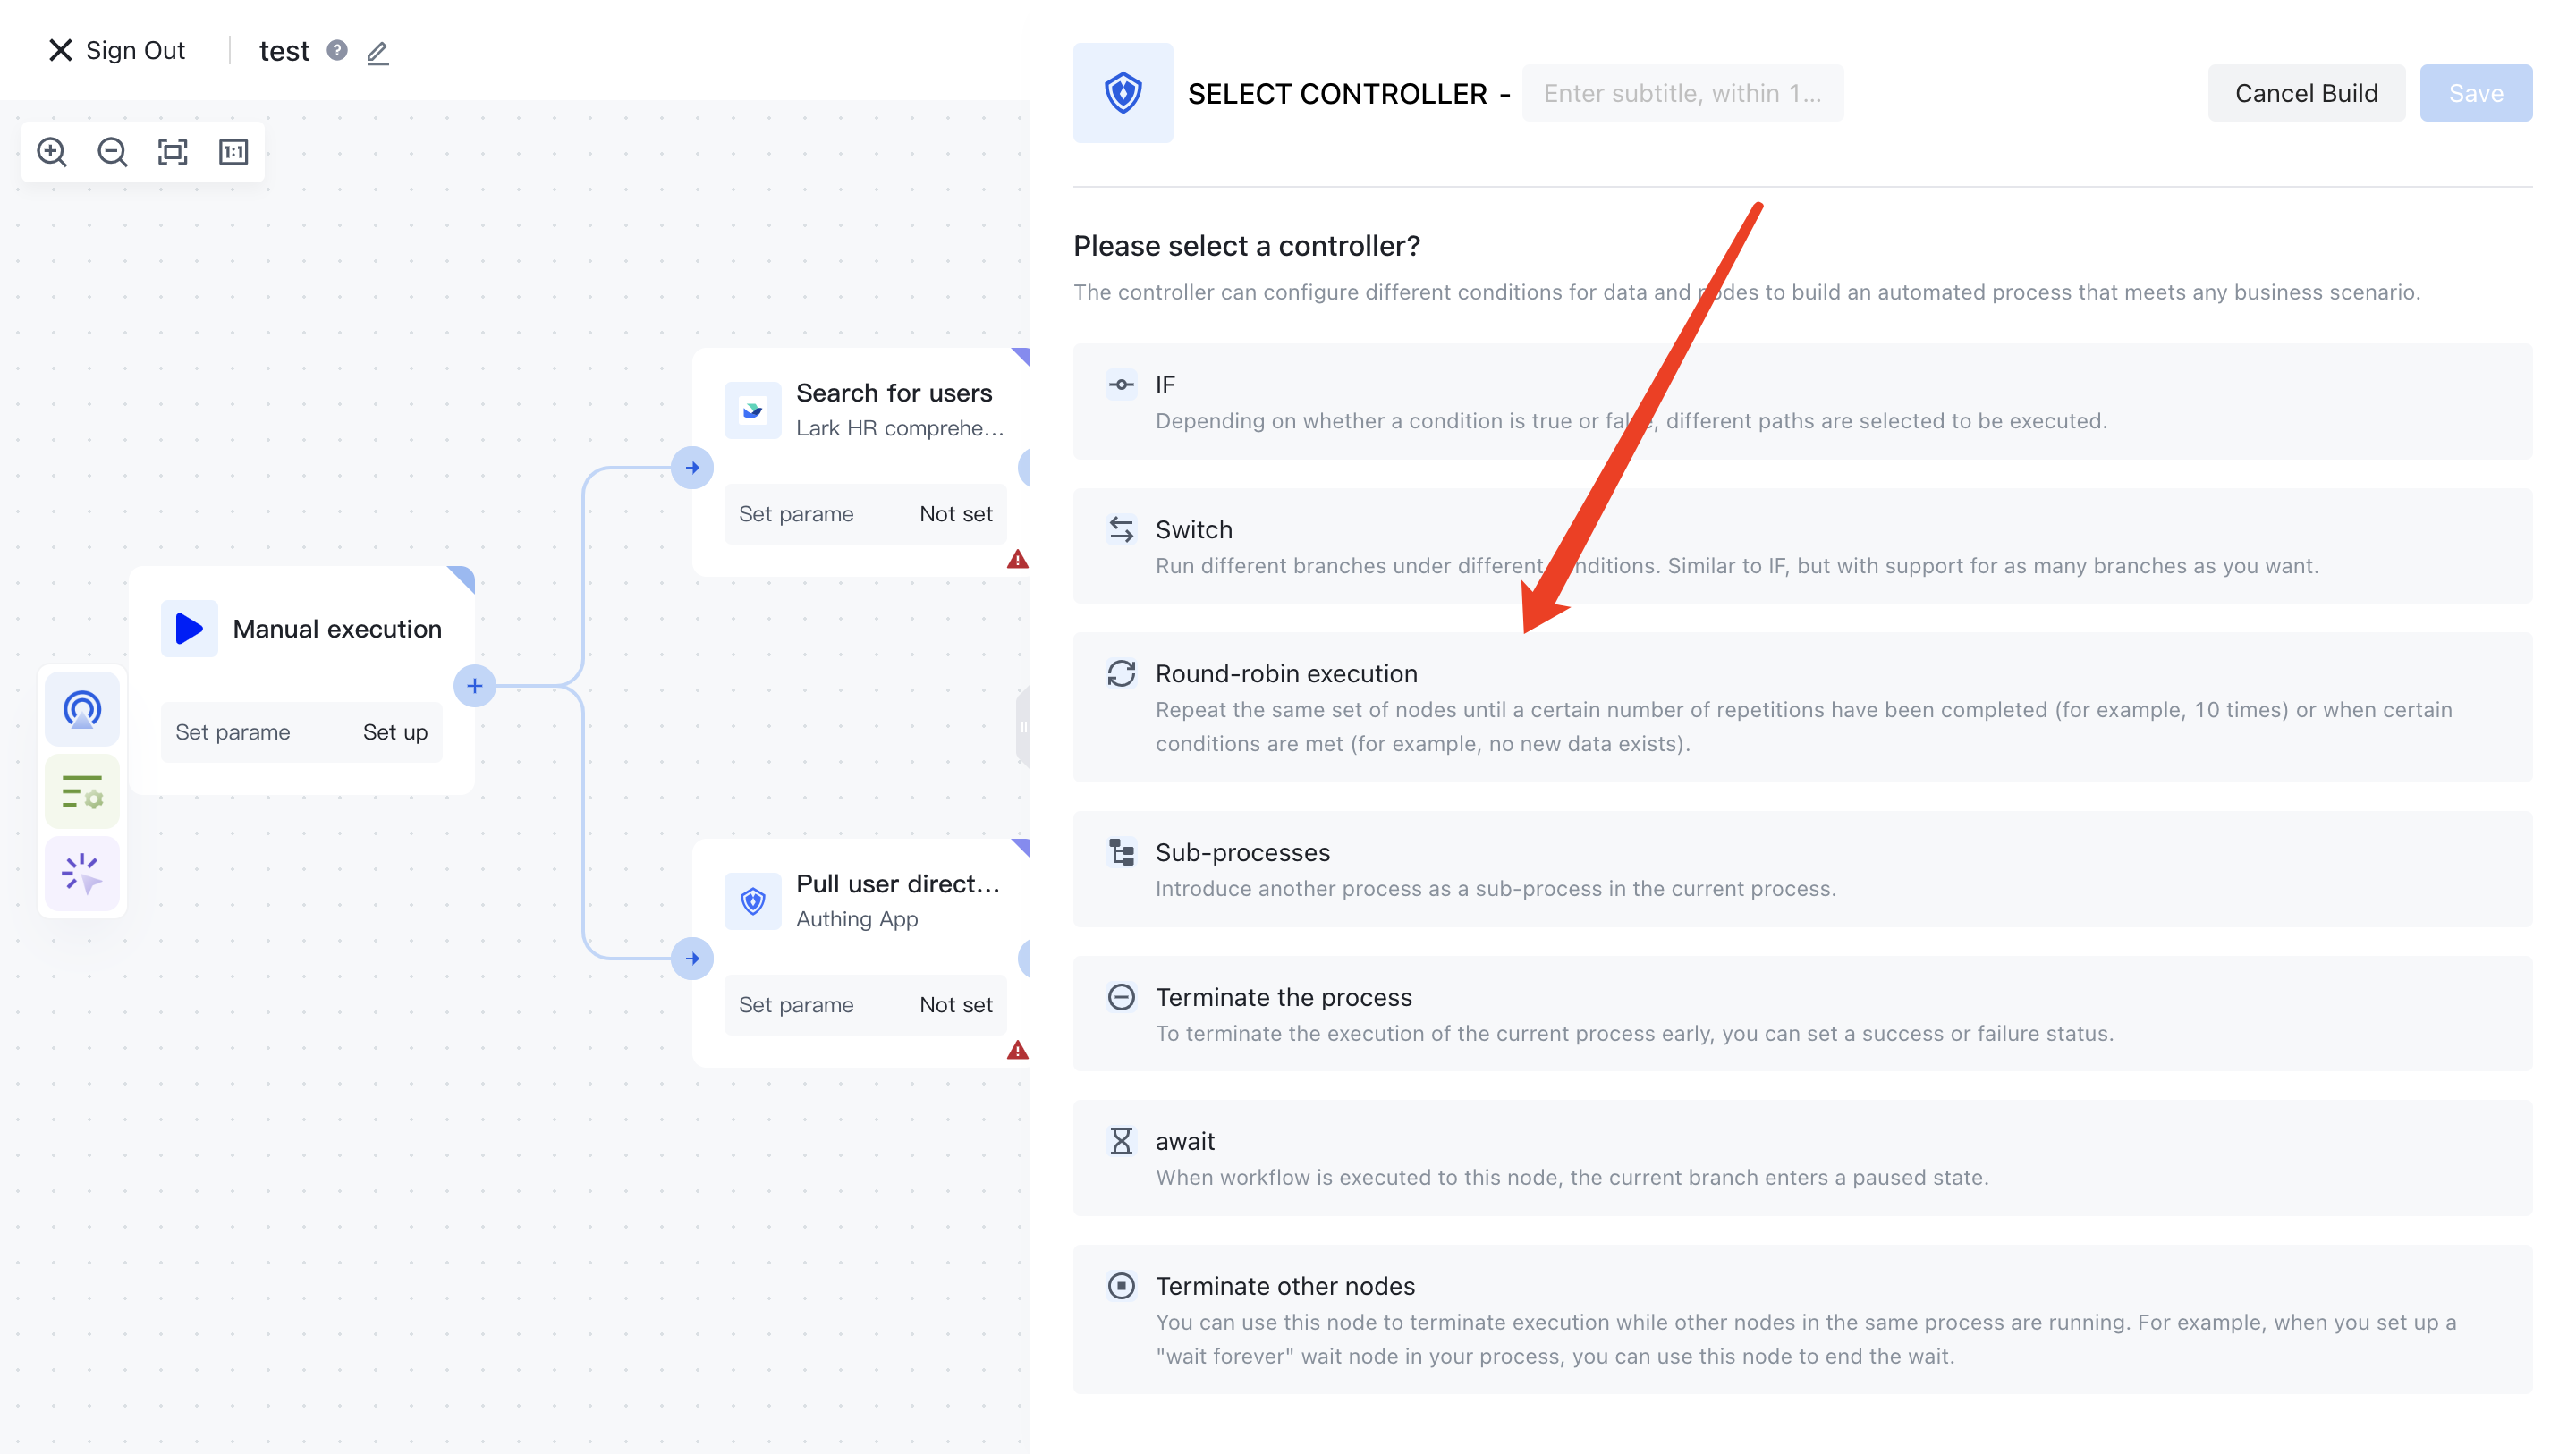The image size is (2576, 1454).
Task: Click Sign Out at top left
Action: (117, 50)
